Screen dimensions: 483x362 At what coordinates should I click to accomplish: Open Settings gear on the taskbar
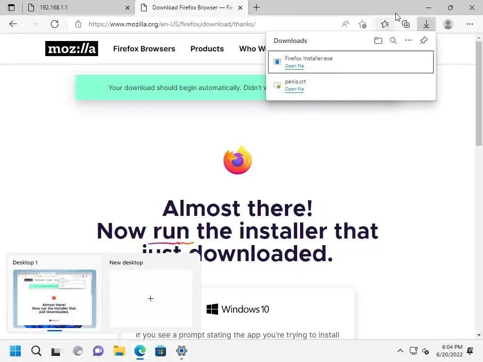pyautogui.click(x=182, y=351)
